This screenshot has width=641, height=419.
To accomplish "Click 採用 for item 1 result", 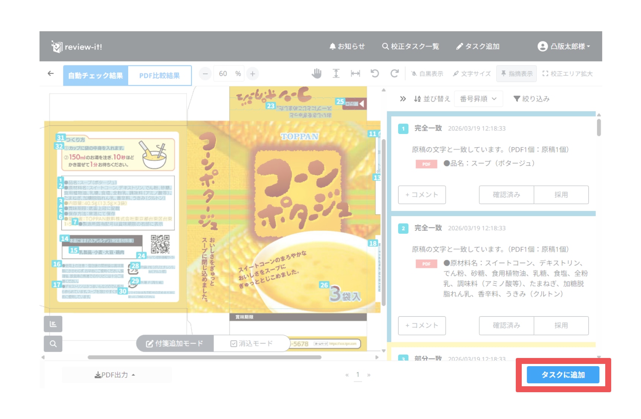I will click(561, 195).
